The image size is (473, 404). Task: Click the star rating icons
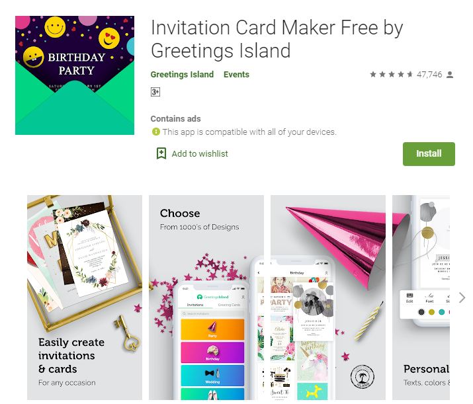click(391, 74)
